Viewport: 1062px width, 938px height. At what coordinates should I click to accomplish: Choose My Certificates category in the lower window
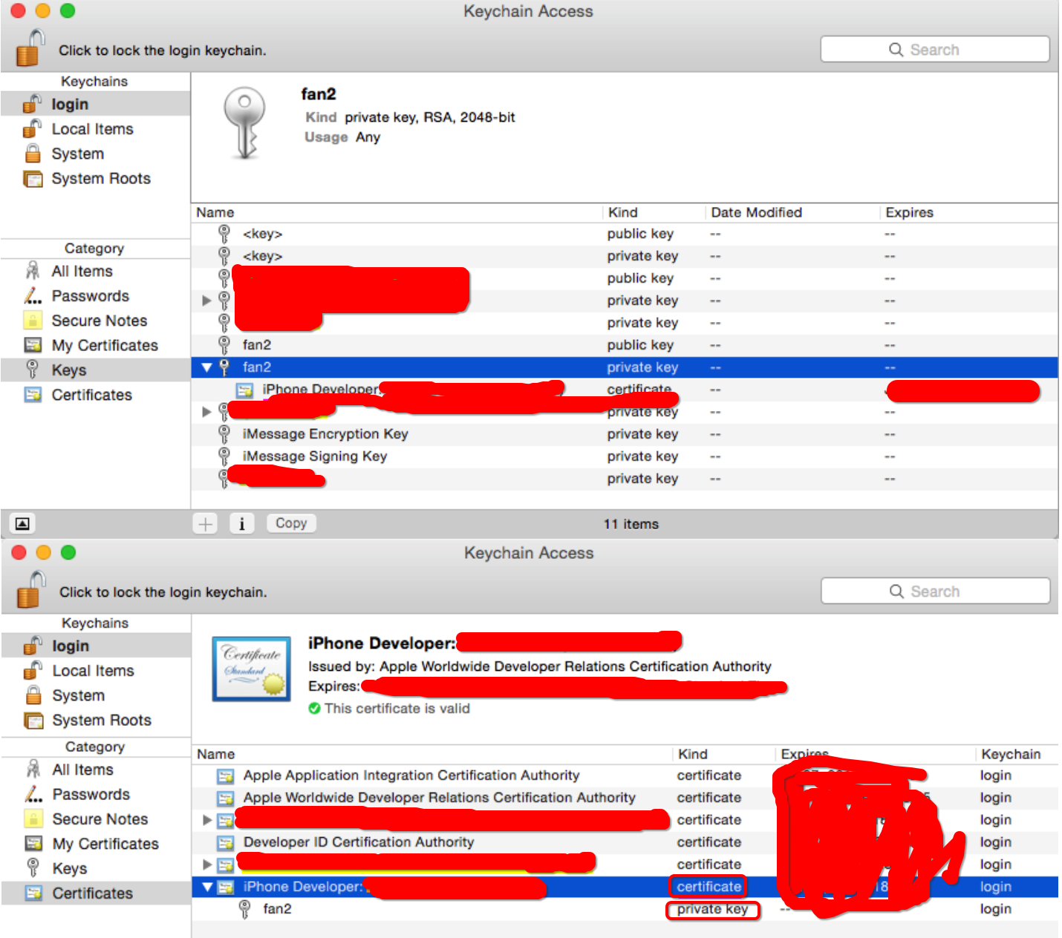[x=97, y=844]
